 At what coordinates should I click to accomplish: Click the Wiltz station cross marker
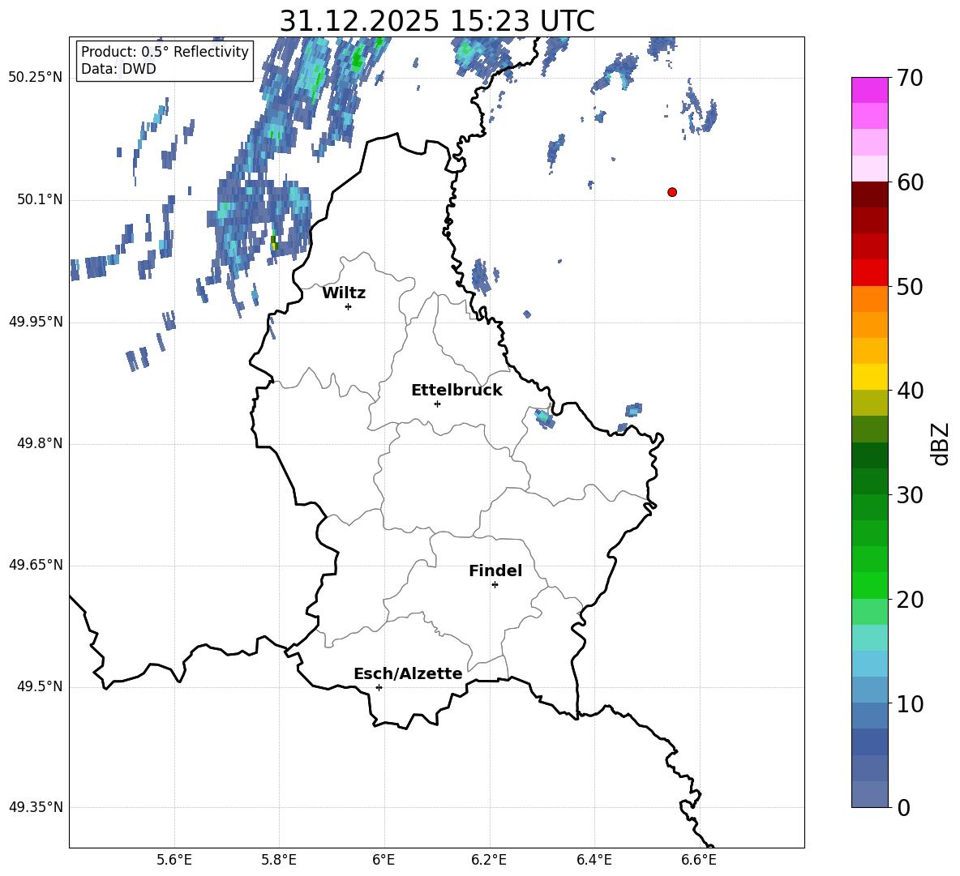pos(349,306)
